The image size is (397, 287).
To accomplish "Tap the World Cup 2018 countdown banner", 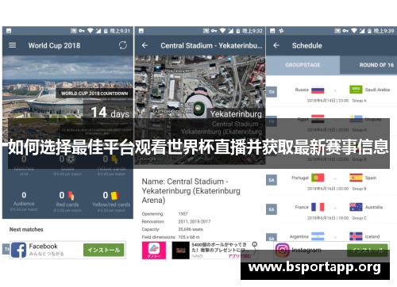I will (94, 94).
